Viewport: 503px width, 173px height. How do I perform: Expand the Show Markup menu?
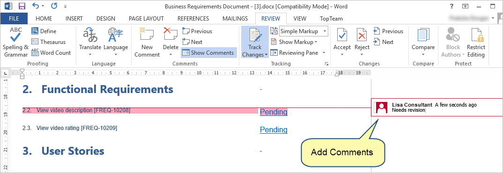coord(294,42)
